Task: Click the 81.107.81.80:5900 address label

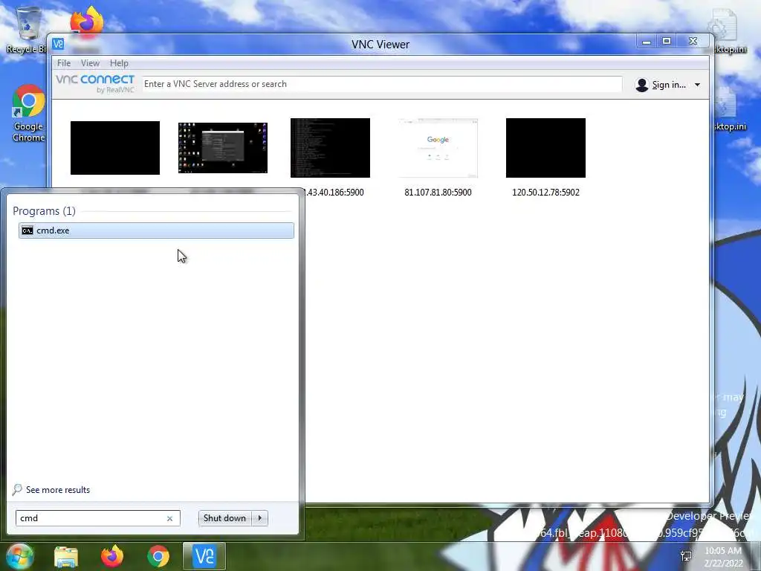Action: coord(438,193)
